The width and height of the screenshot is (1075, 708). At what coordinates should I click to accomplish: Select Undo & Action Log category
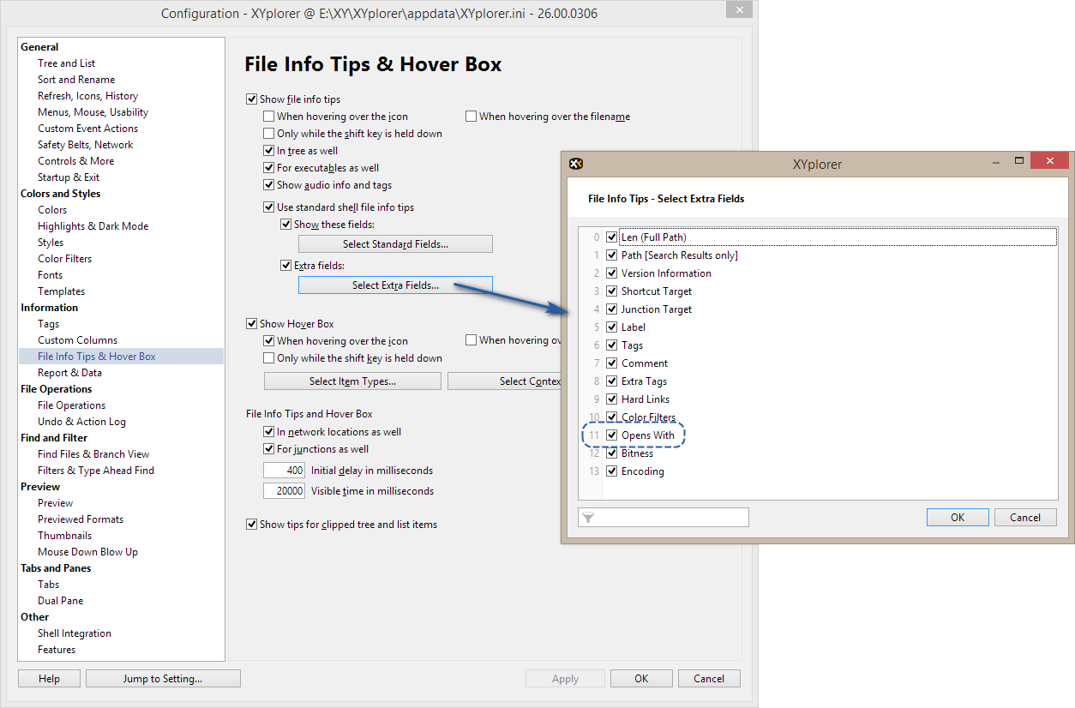pos(81,422)
